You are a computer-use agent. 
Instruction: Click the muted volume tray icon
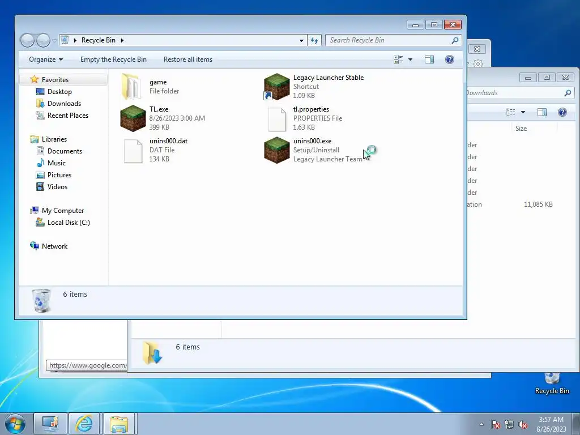(523, 424)
